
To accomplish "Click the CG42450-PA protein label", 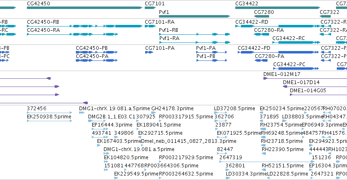I will tap(92, 56).
